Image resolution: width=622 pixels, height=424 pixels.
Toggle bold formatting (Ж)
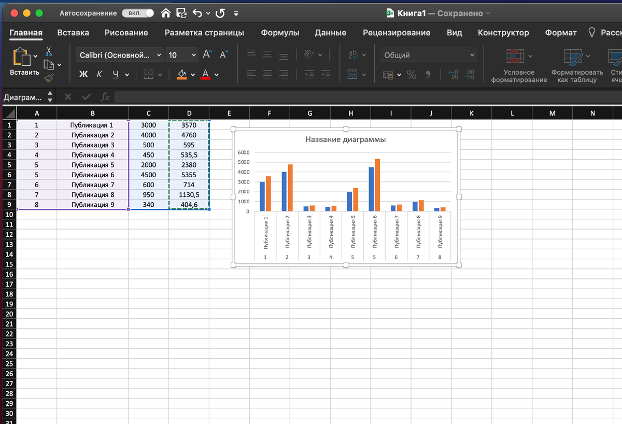click(x=83, y=75)
